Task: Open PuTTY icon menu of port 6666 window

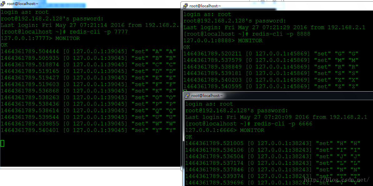Action: click(x=187, y=95)
